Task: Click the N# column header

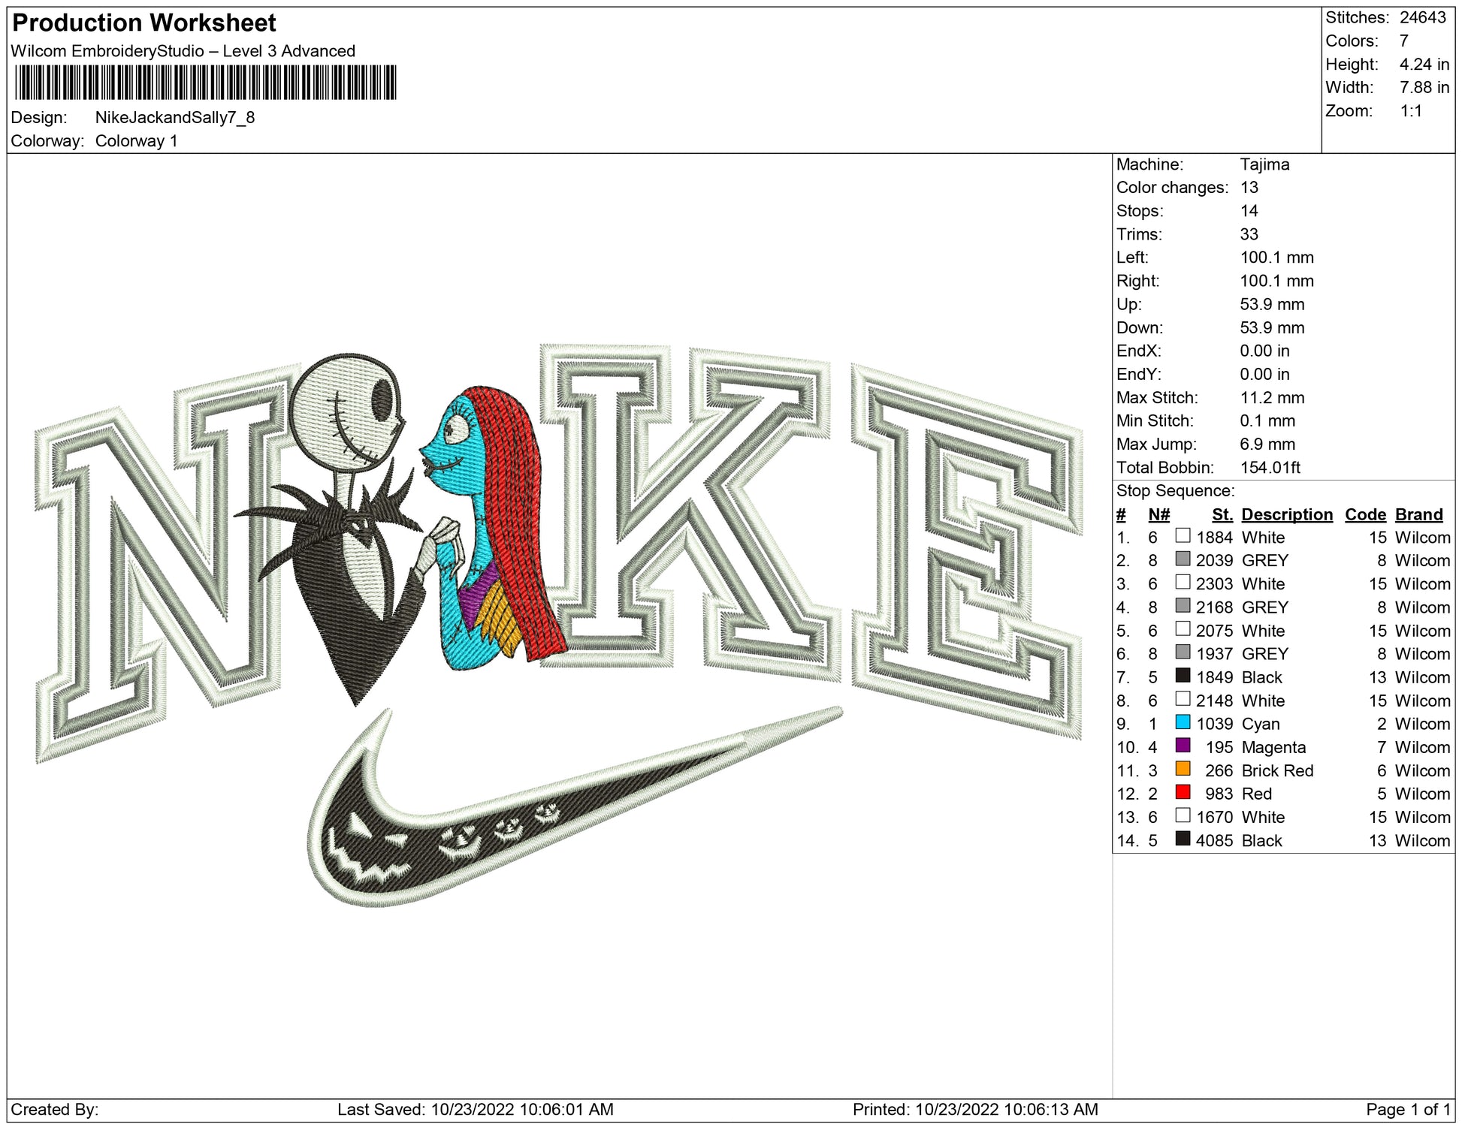Action: coord(1158,514)
